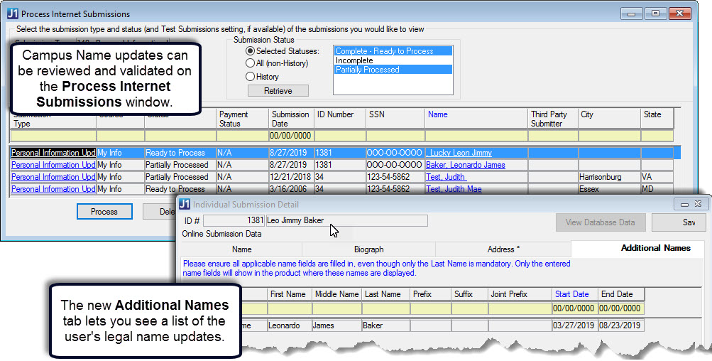
Task: Open the Address tab
Action: point(503,249)
